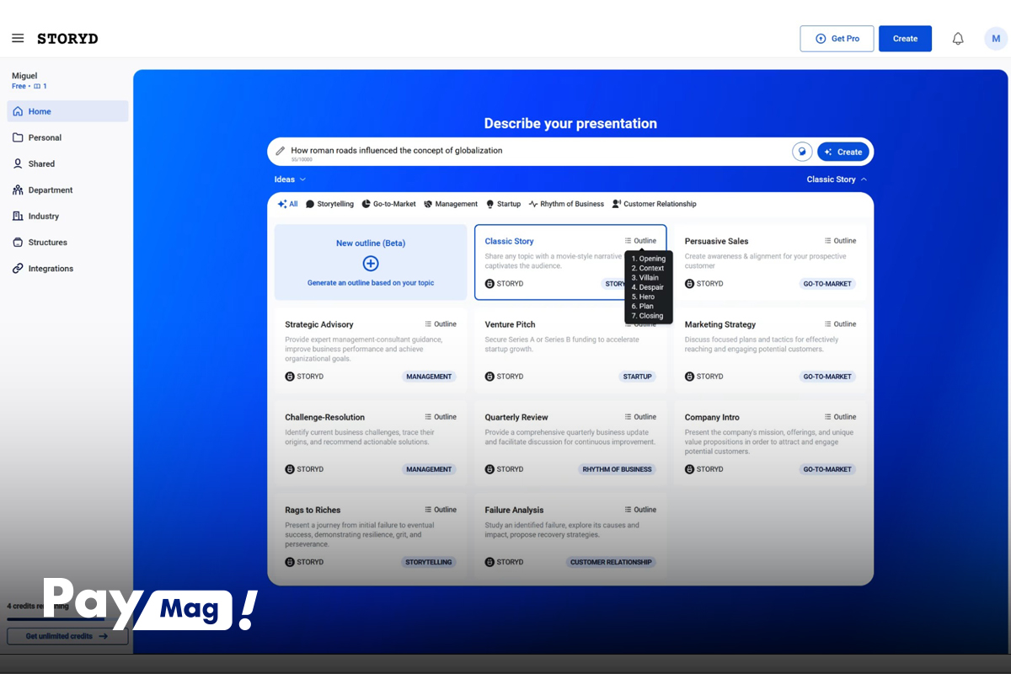Select the Persuasive Sales template title
This screenshot has height=674, width=1011.
click(716, 241)
